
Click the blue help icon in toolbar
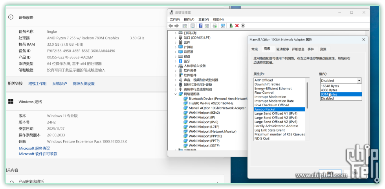pos(200,26)
